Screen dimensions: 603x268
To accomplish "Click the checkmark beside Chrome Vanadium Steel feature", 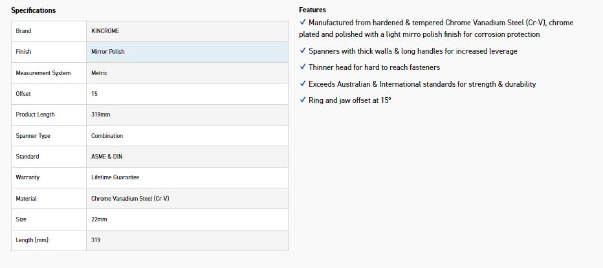I will [303, 23].
